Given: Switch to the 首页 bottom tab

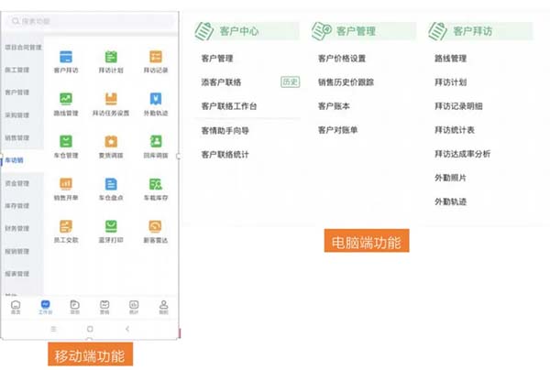Looking at the screenshot, I should click(x=16, y=307).
